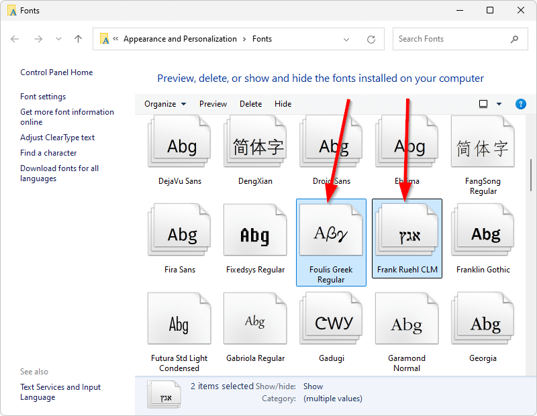Open Download fonts for all languages

coord(59,173)
